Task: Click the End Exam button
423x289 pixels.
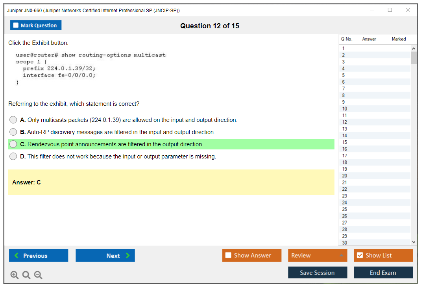Action: [x=383, y=272]
